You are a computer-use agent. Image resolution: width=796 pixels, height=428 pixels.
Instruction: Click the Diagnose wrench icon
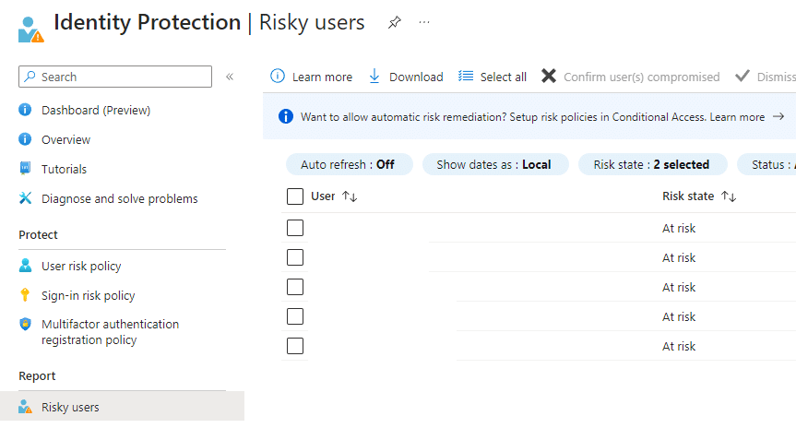click(x=25, y=198)
